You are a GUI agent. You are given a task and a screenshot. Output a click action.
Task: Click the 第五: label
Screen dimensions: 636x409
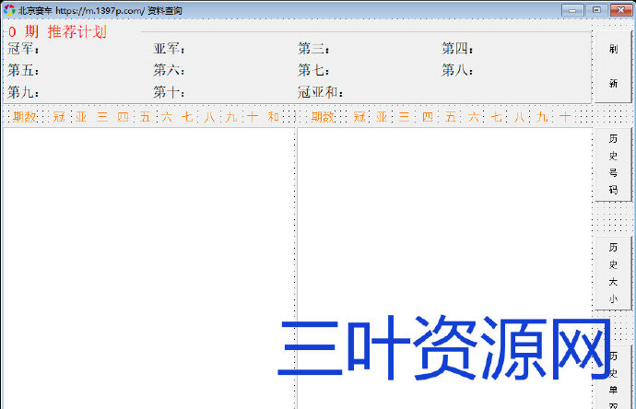click(x=24, y=70)
